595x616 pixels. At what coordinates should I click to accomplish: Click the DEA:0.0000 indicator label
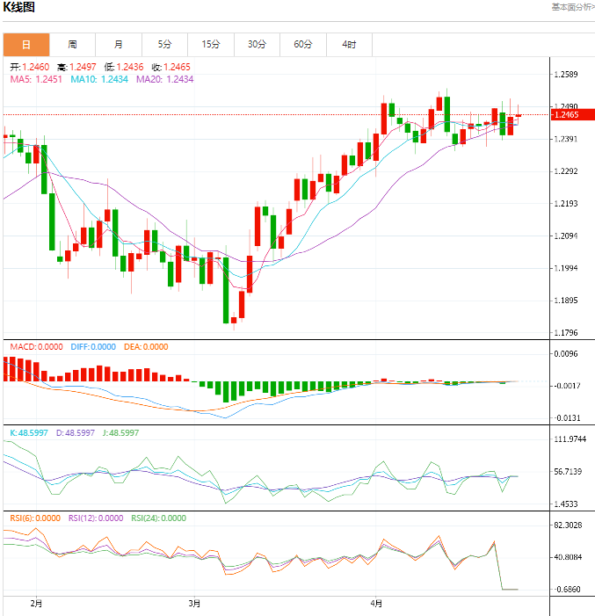(146, 347)
